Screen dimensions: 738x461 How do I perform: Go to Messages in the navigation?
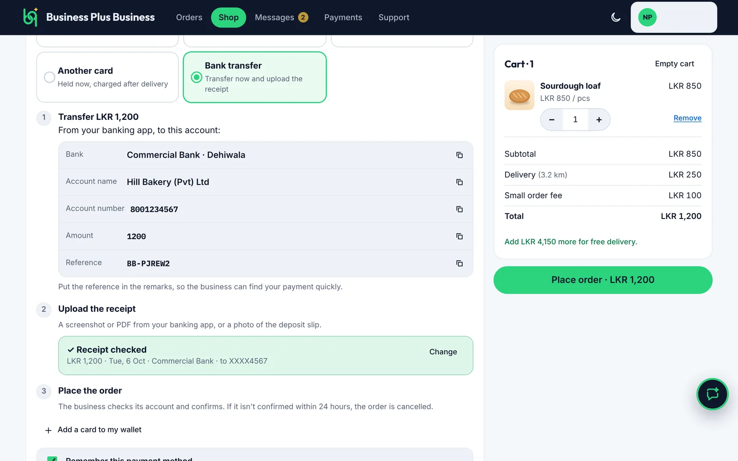tap(281, 18)
